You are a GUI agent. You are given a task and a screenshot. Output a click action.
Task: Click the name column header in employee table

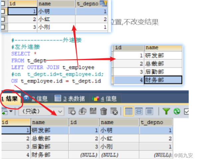click(56, 4)
